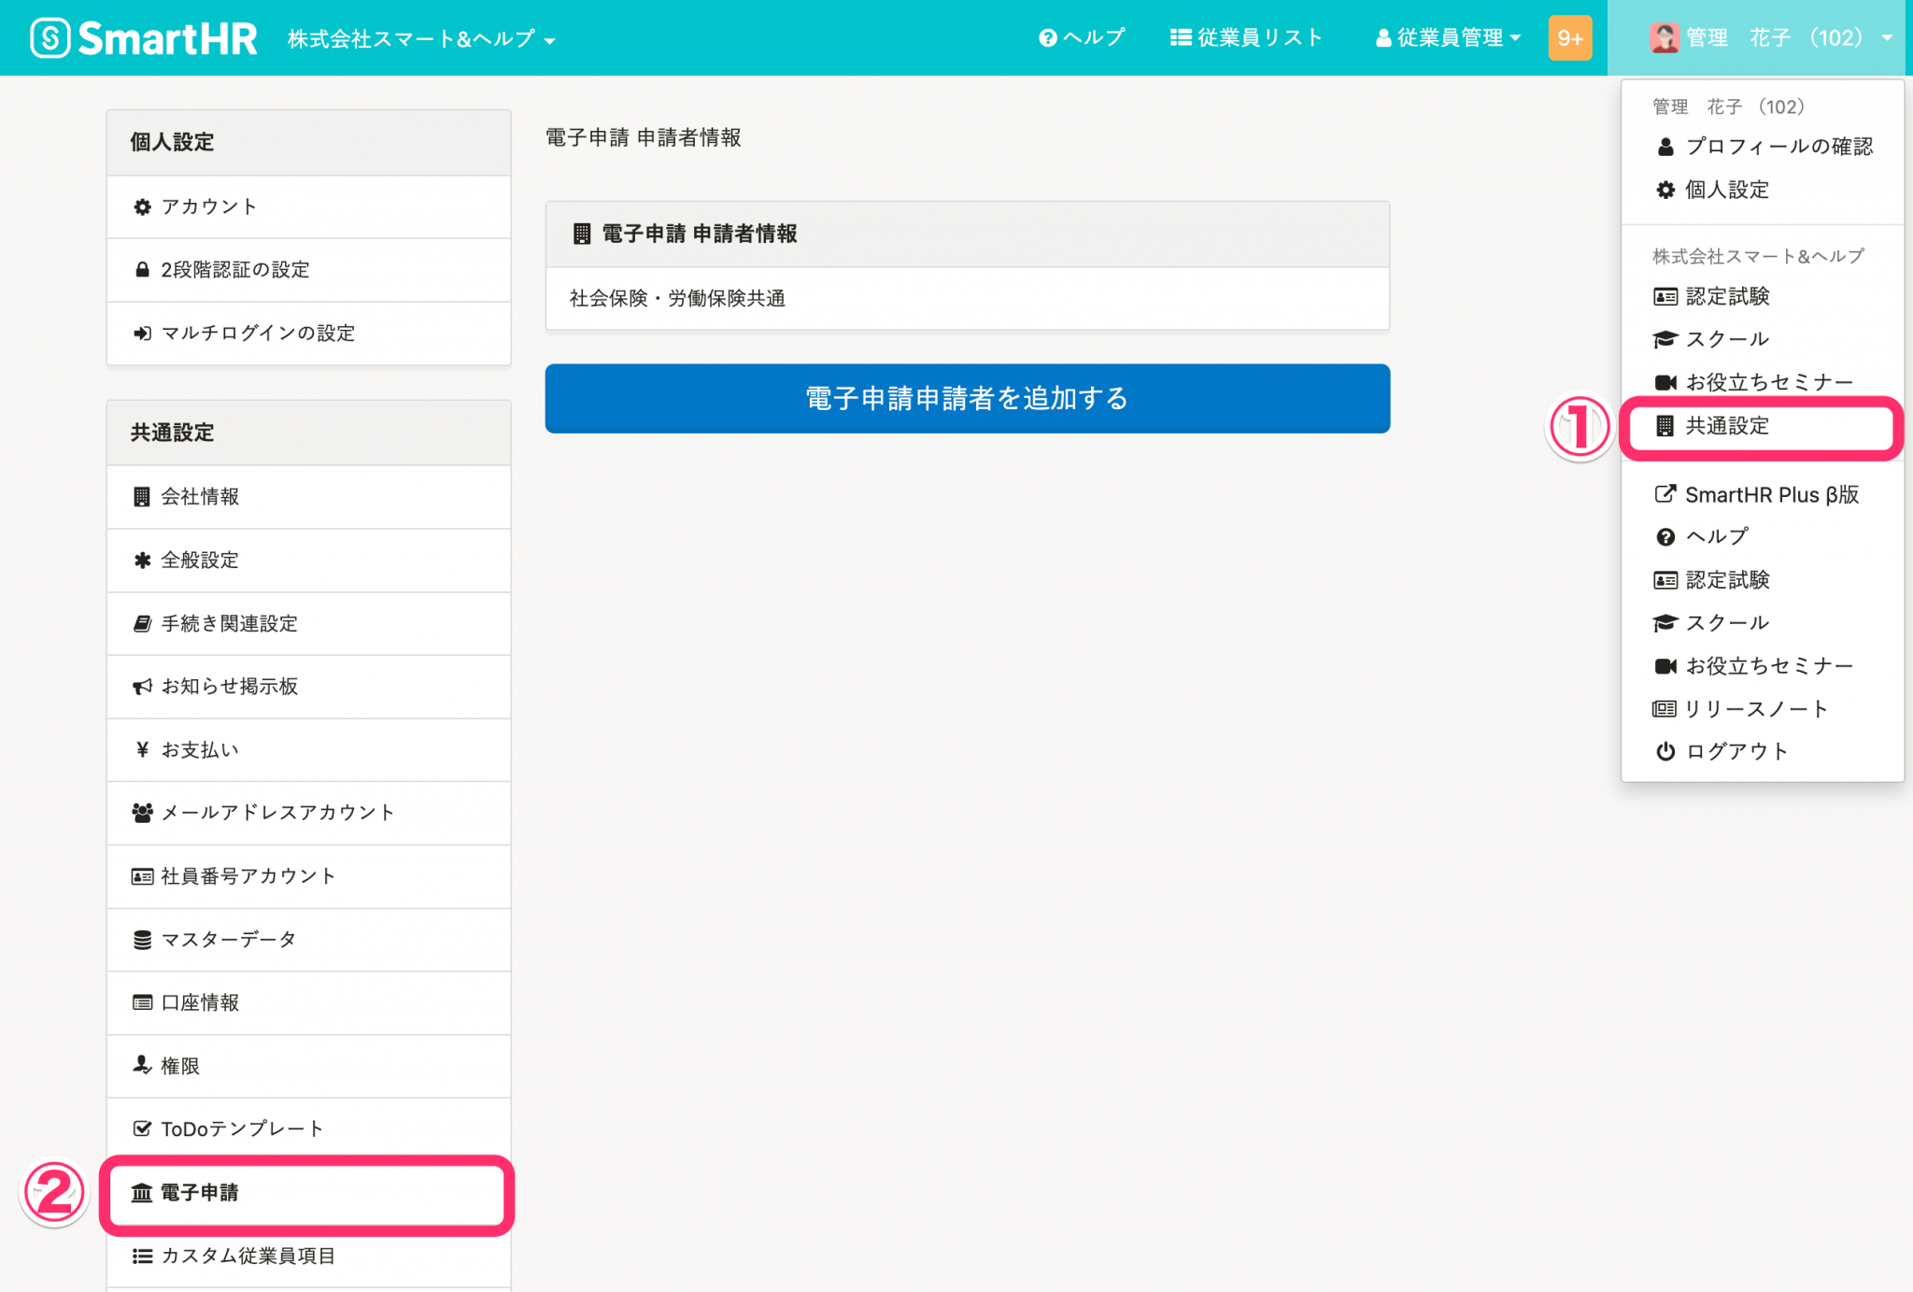This screenshot has width=1913, height=1292.
Task: Open マスターデータ via its database icon
Action: click(142, 939)
